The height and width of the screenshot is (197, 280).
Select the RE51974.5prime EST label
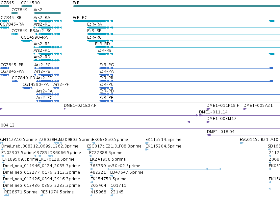[57, 192]
